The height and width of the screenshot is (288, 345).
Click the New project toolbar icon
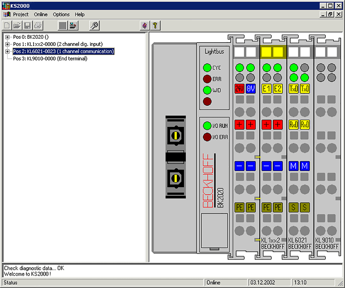pos(7,26)
